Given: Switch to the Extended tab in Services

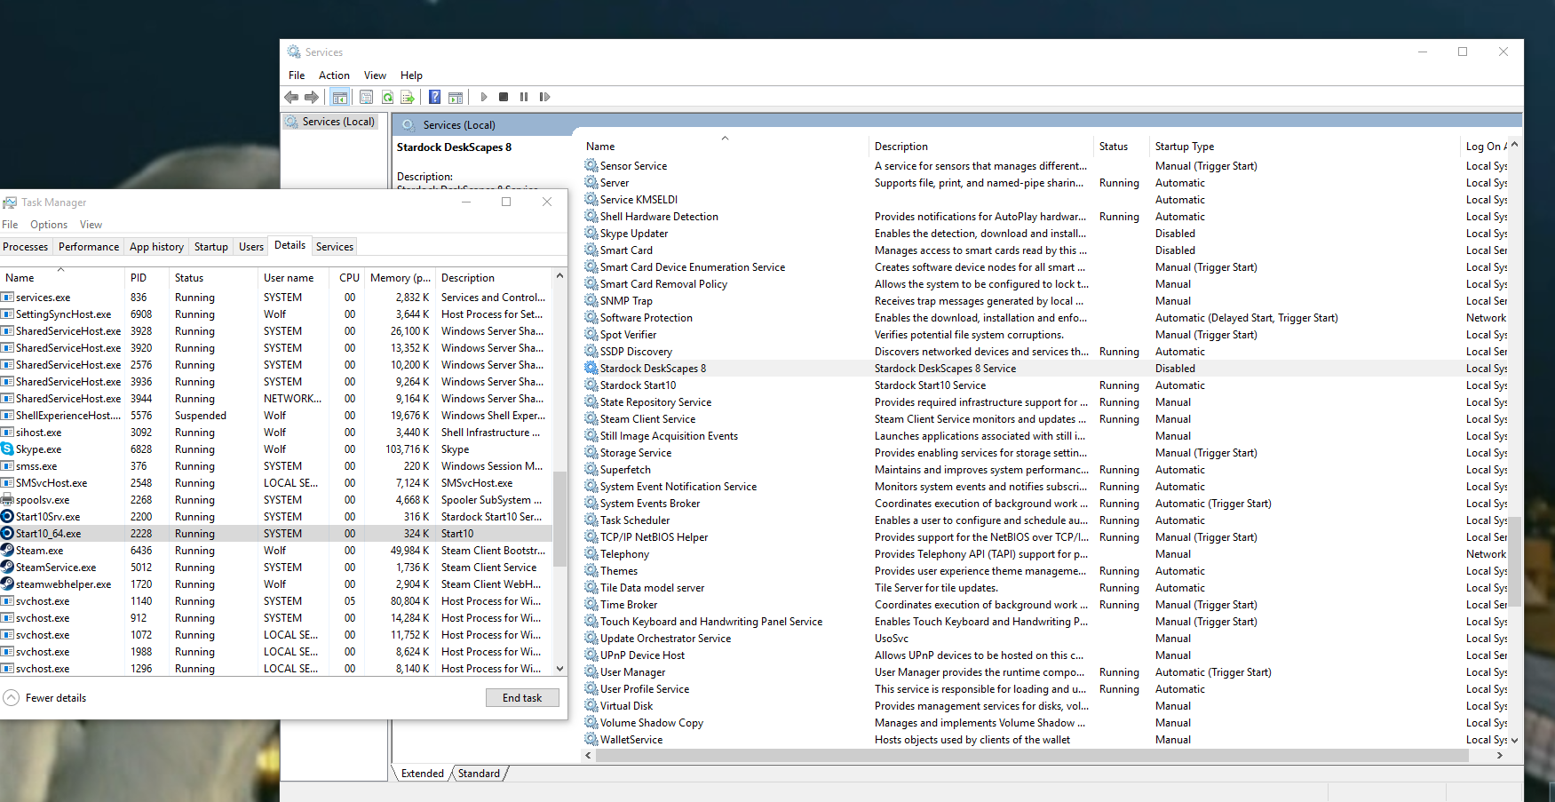Looking at the screenshot, I should (423, 774).
